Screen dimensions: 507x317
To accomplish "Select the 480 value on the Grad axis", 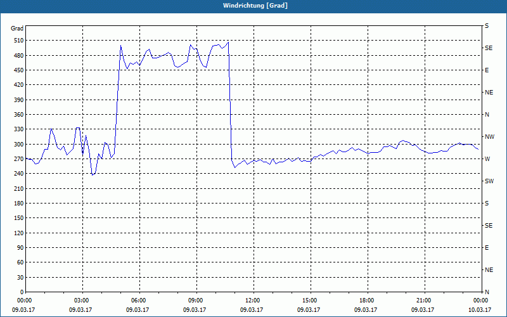I will pos(19,56).
